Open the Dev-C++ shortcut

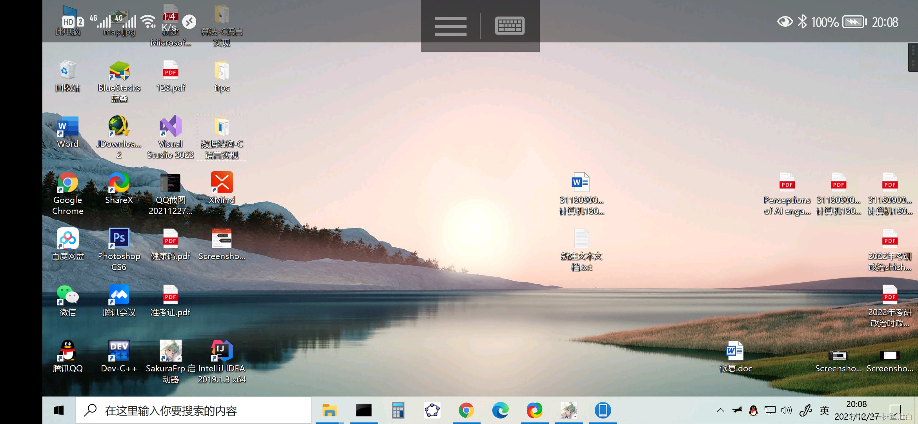tap(119, 351)
